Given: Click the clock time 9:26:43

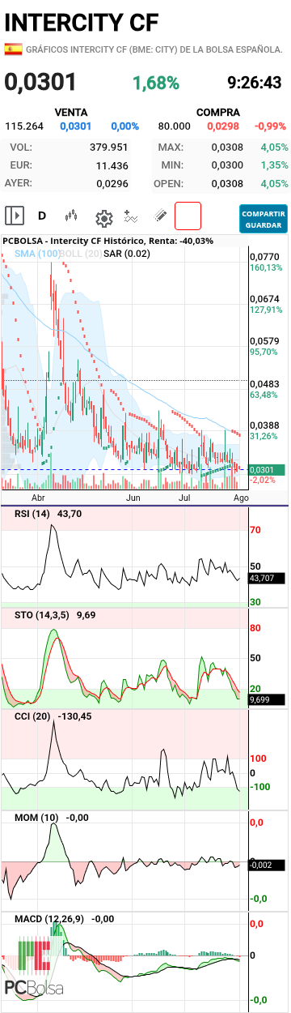Looking at the screenshot, I should 255,83.
